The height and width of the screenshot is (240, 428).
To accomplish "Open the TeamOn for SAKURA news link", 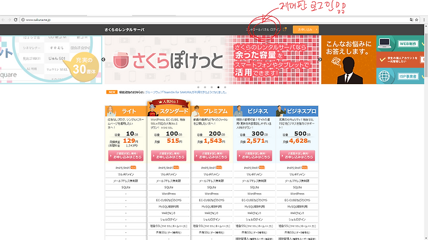I will click(x=186, y=92).
